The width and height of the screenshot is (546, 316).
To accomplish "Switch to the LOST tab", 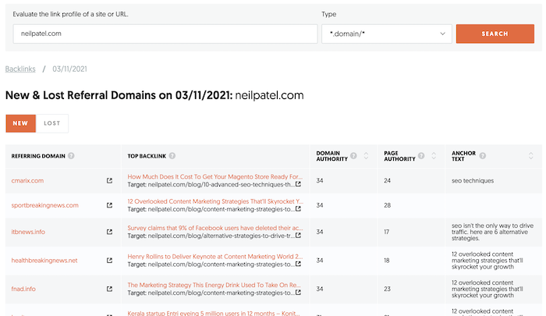I will click(x=52, y=123).
